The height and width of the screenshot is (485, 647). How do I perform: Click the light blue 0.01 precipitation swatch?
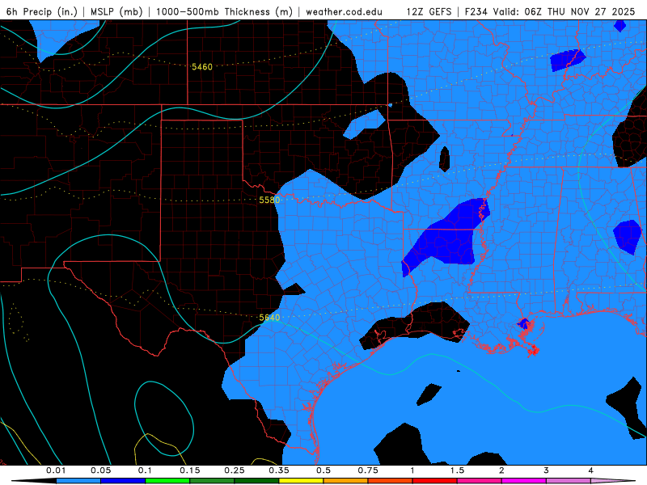click(78, 481)
